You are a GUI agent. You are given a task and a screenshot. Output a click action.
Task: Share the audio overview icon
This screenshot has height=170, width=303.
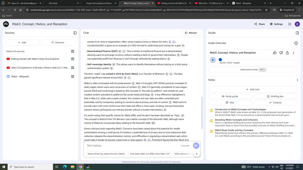[287, 53]
